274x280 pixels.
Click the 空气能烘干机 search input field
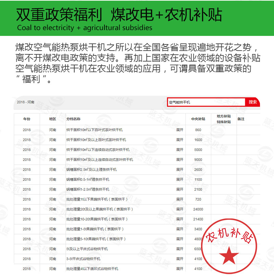(x=206, y=102)
